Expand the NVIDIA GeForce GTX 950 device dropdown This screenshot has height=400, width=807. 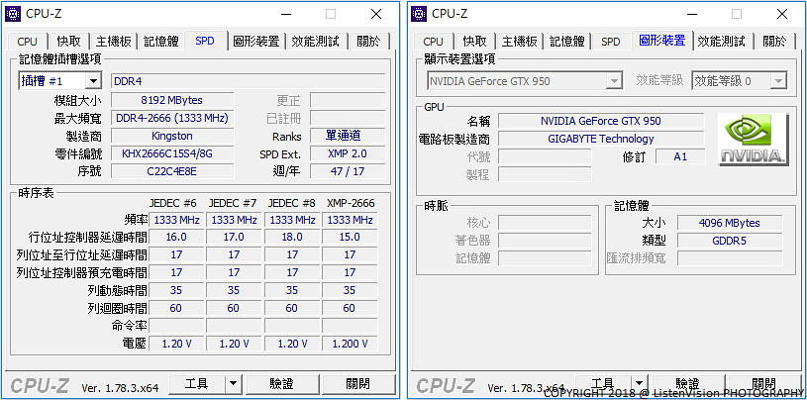click(x=614, y=81)
